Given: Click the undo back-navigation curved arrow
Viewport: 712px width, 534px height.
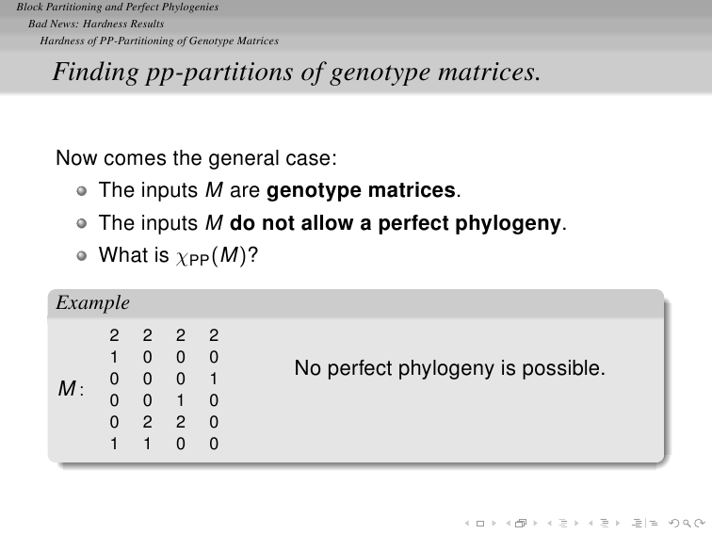Looking at the screenshot, I should pyautogui.click(x=674, y=523).
